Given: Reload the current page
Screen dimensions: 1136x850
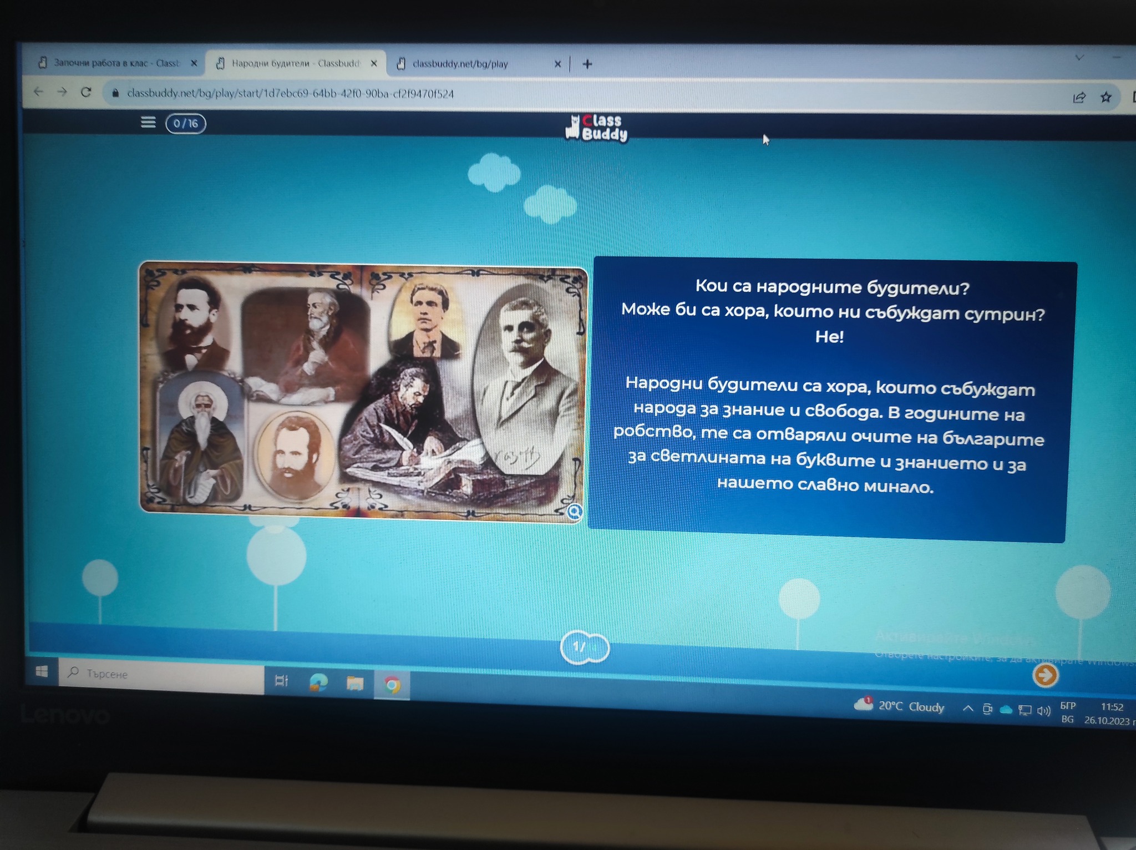Looking at the screenshot, I should point(86,92).
